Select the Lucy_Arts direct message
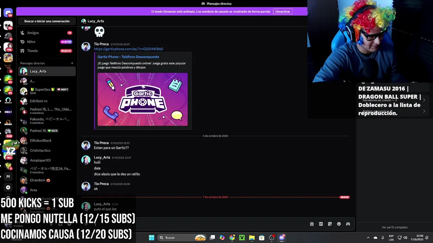The height and width of the screenshot is (243, 433). pos(47,71)
